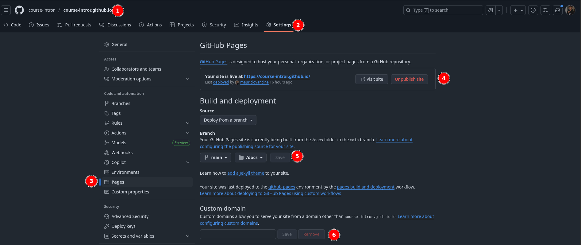The width and height of the screenshot is (581, 245).
Task: Open the user profile avatar menu
Action: 570,10
